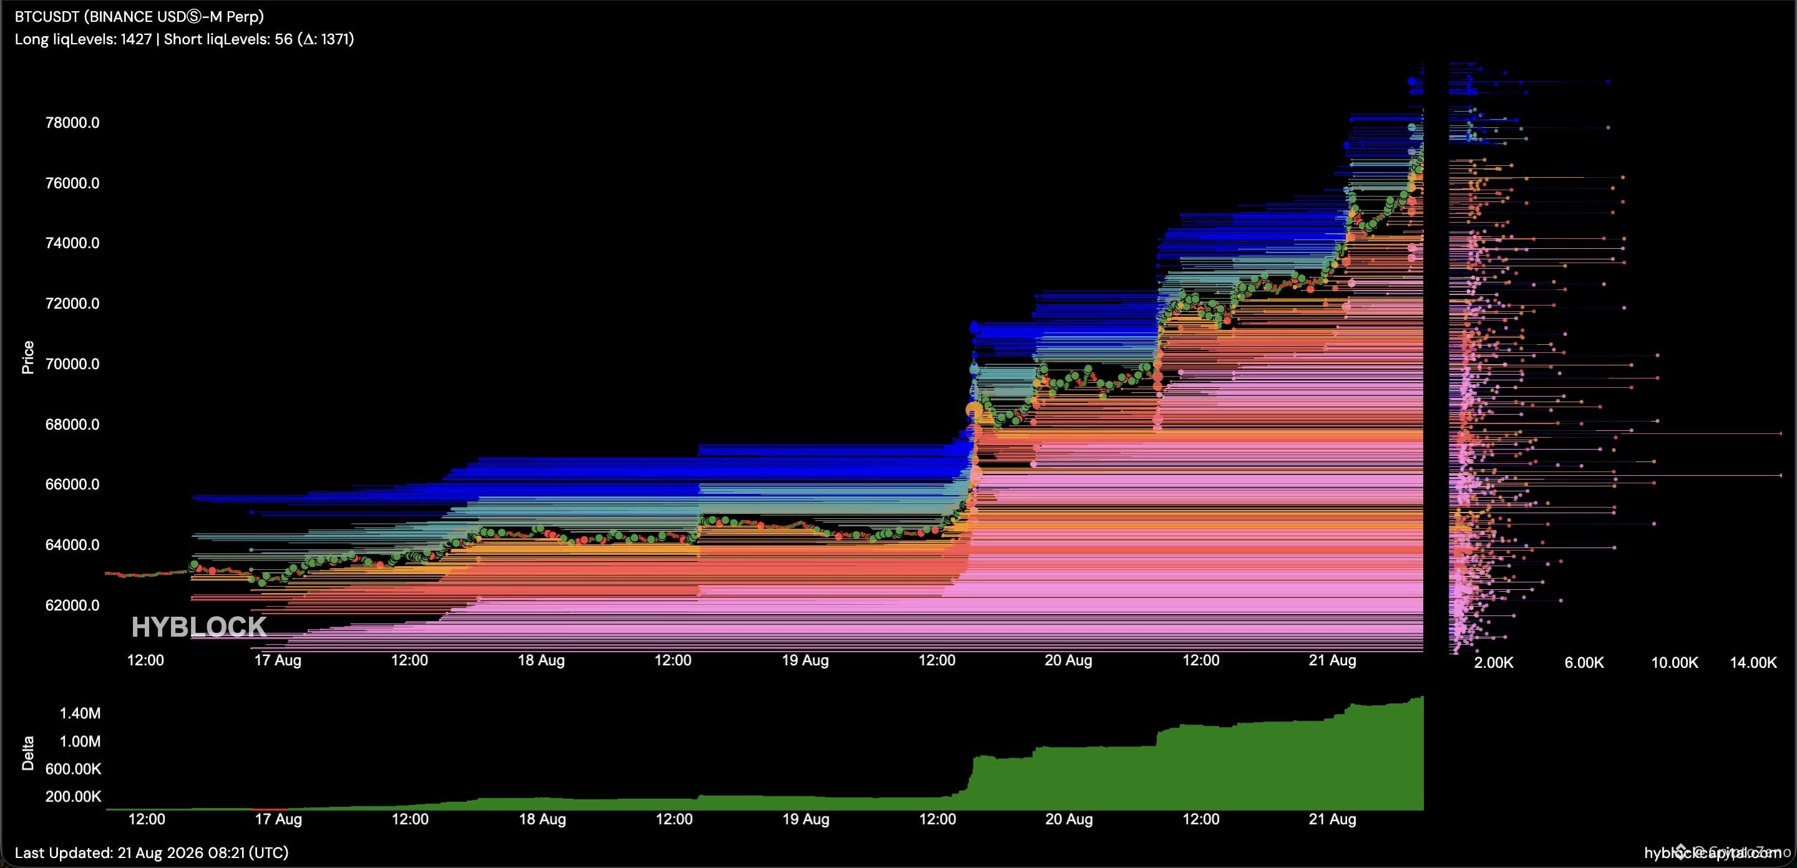
Task: Click the 1.40M Delta axis label
Action: [x=80, y=713]
